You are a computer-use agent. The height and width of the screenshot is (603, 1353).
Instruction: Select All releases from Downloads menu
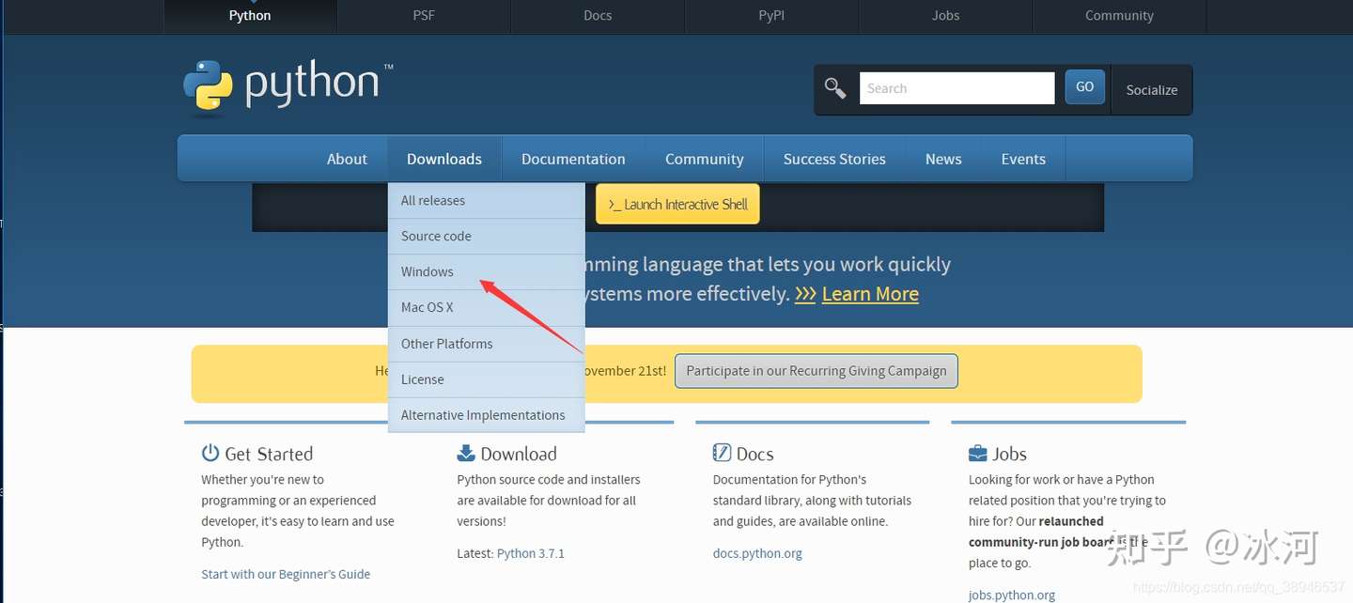point(487,200)
